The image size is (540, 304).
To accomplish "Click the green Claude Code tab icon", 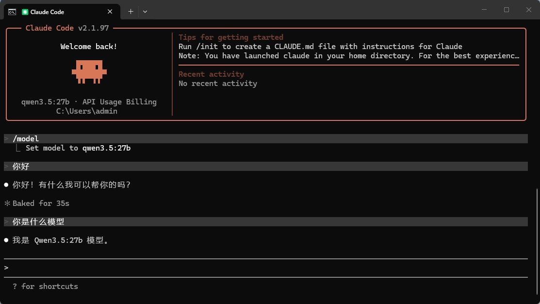I will [x=25, y=12].
